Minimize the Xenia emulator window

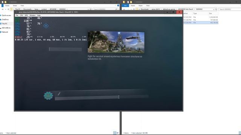click(x=167, y=12)
